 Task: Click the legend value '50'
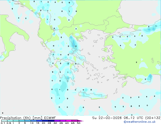[x=78, y=123]
